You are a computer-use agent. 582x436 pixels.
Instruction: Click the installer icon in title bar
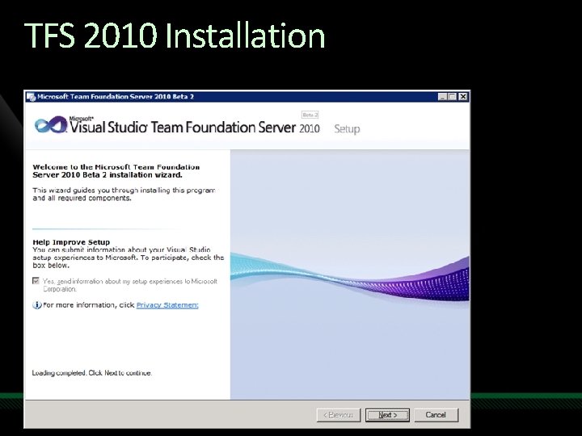pos(32,97)
